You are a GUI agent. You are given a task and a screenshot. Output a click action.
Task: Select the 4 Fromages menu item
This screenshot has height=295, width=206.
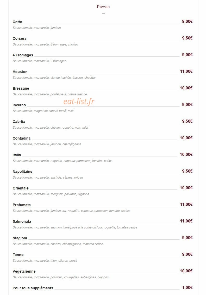point(23,55)
